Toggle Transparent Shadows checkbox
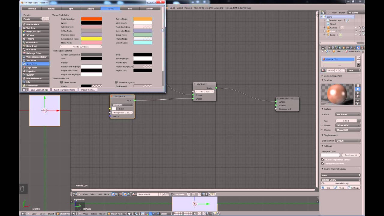 tap(323, 163)
